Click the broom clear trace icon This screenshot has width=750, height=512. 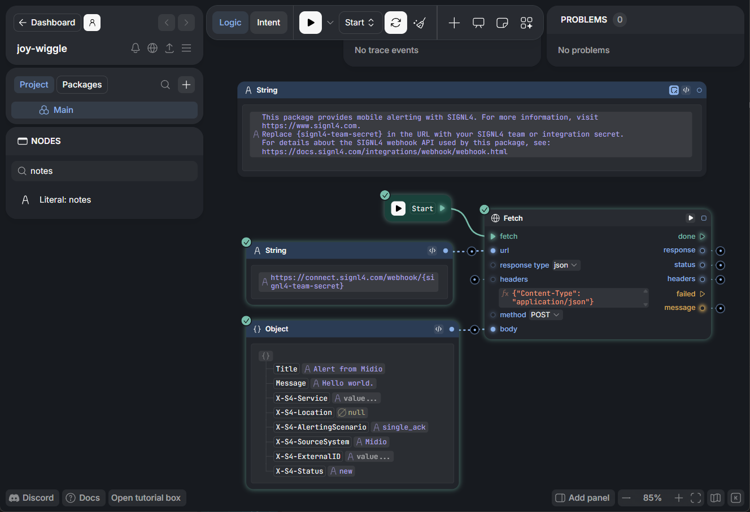coord(420,23)
